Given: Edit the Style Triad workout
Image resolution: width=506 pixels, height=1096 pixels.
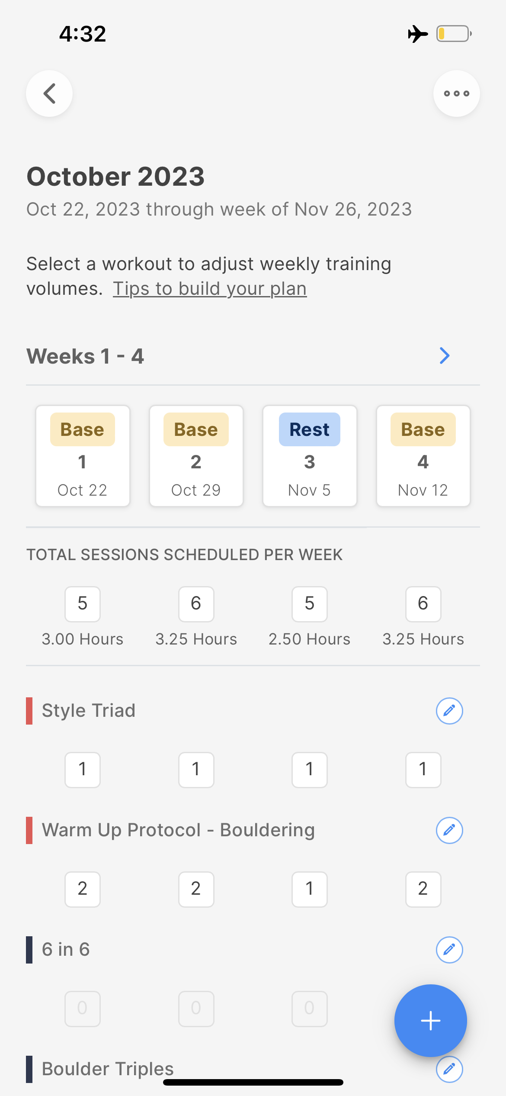Looking at the screenshot, I should coord(449,711).
